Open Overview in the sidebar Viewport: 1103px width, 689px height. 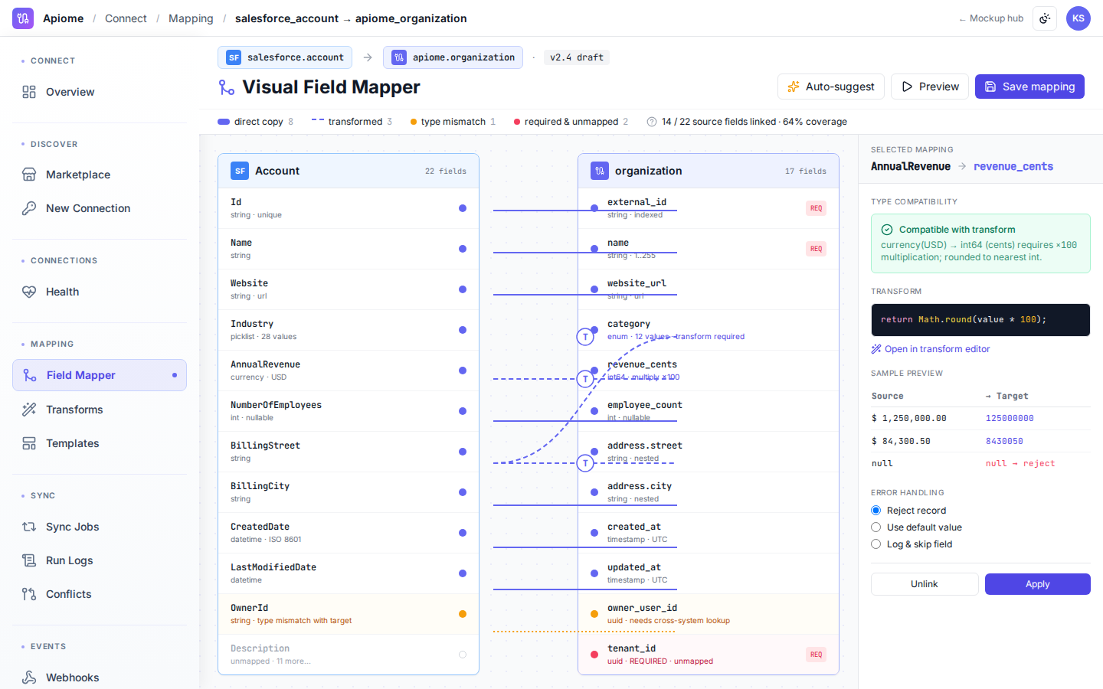100,92
